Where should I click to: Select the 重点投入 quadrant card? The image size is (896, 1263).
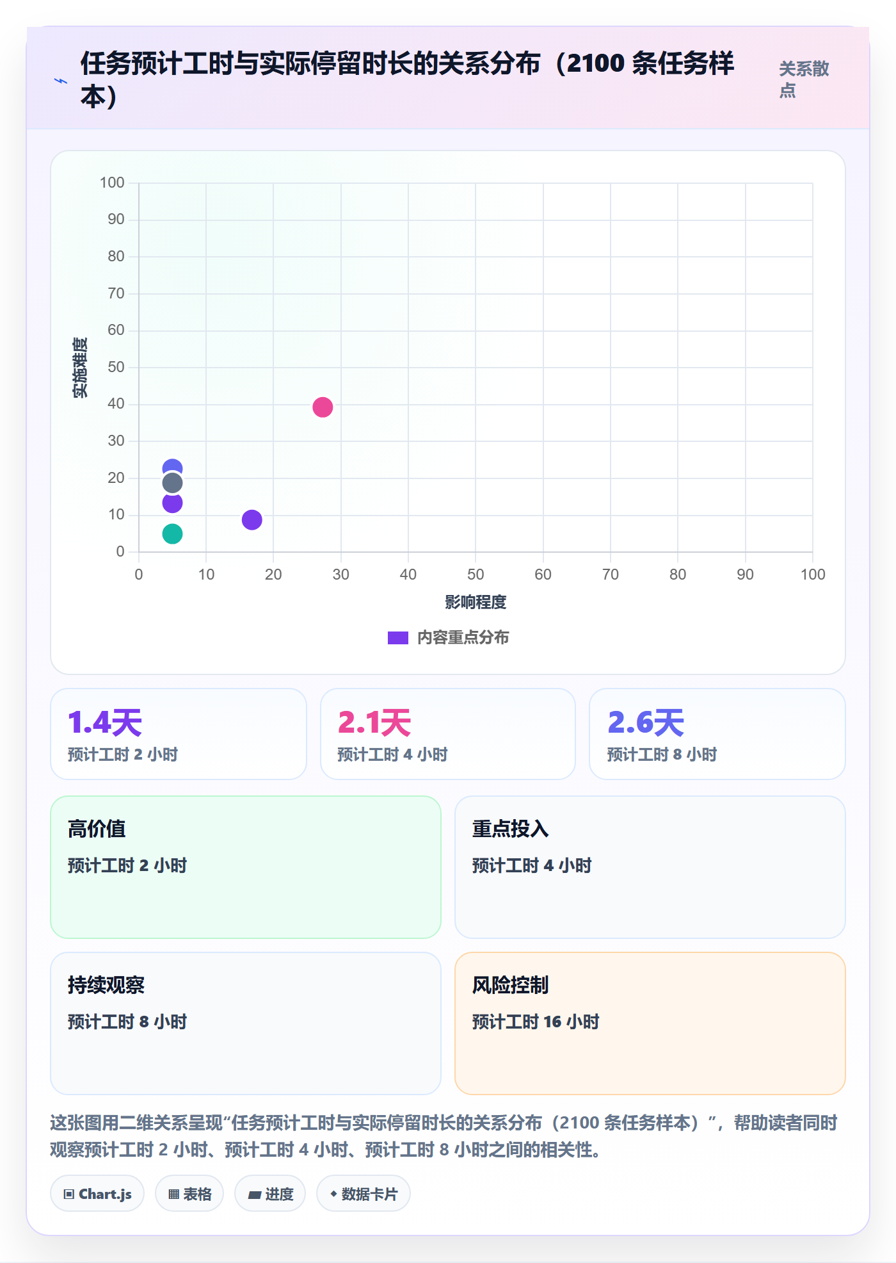pos(650,867)
